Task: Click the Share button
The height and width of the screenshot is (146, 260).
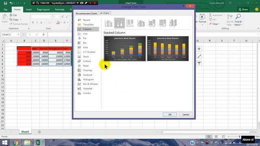Action: coord(243,10)
